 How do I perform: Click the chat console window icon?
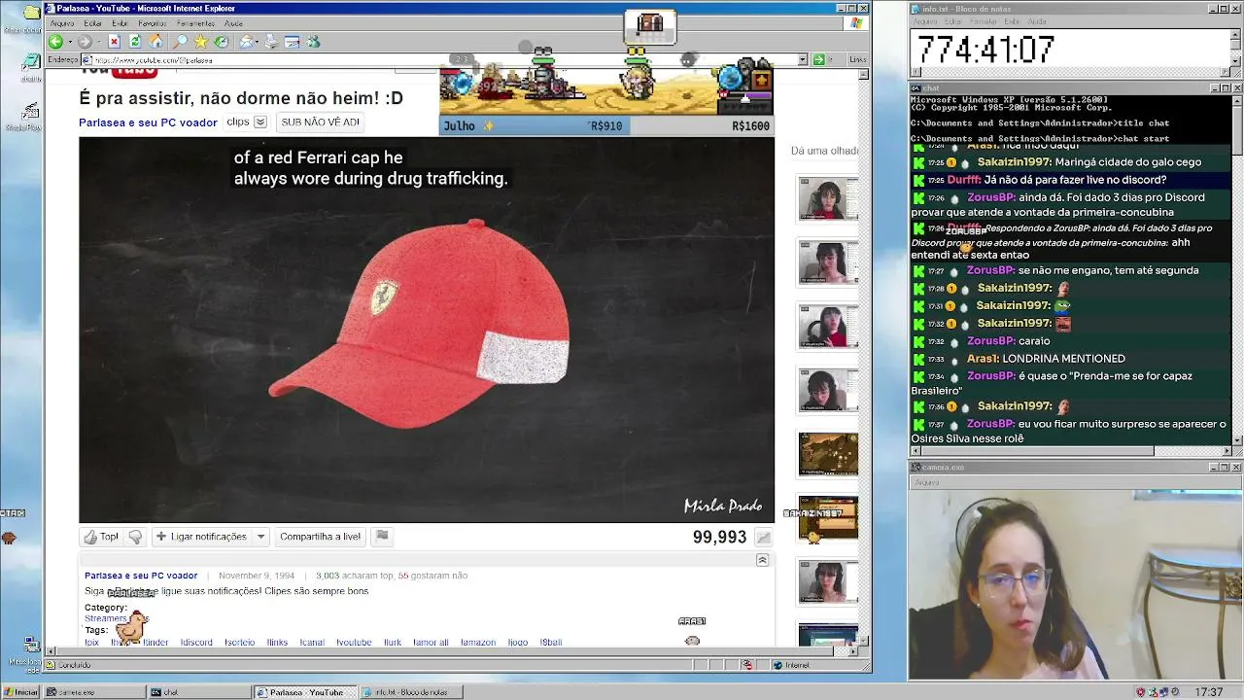pyautogui.click(x=916, y=87)
